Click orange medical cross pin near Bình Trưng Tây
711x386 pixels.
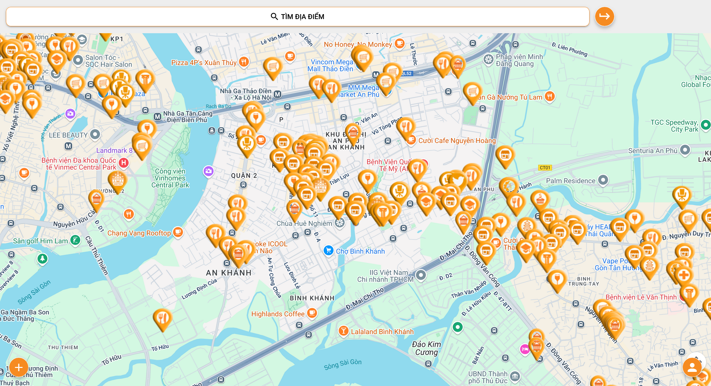tap(684, 276)
